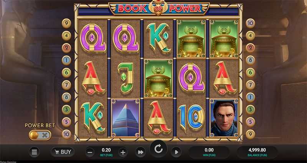
Task: Toggle the Power Bet switch
Action: [40, 135]
